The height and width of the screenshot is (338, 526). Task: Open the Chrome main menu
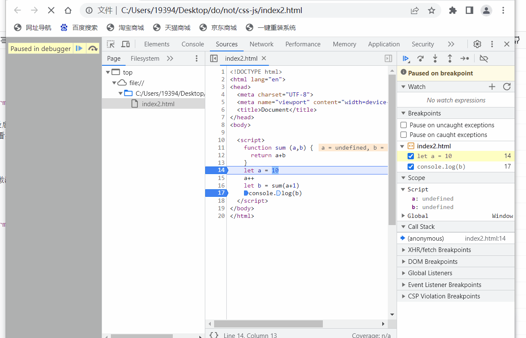[x=503, y=11]
